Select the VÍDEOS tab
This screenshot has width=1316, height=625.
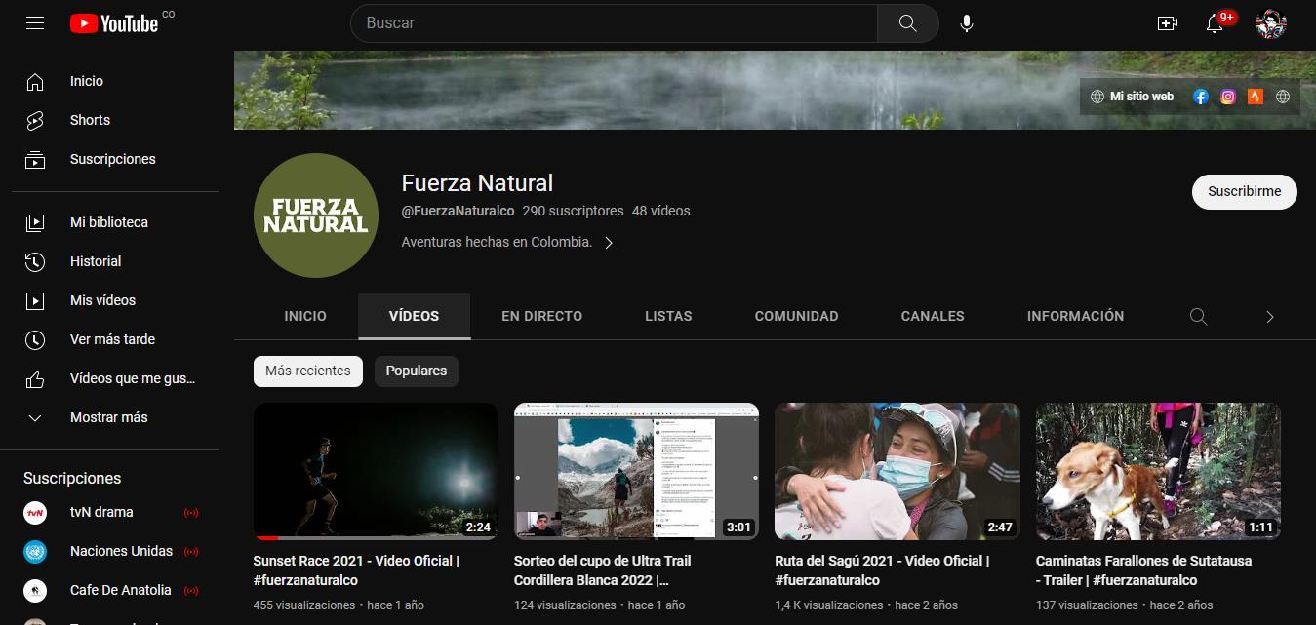[415, 316]
